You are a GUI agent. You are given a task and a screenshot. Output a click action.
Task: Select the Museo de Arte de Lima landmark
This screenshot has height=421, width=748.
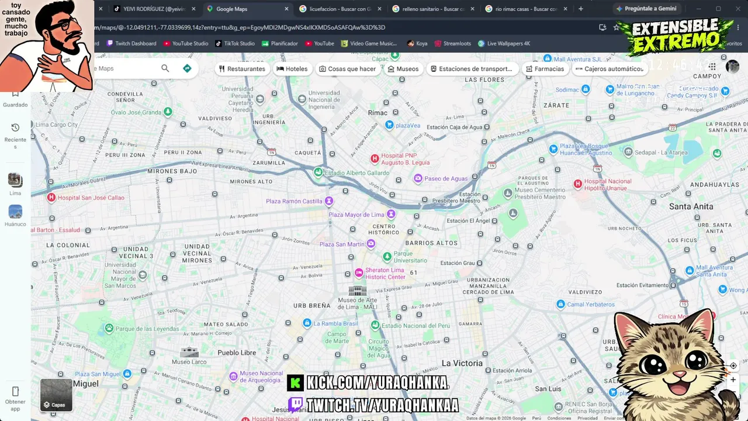pos(358,291)
